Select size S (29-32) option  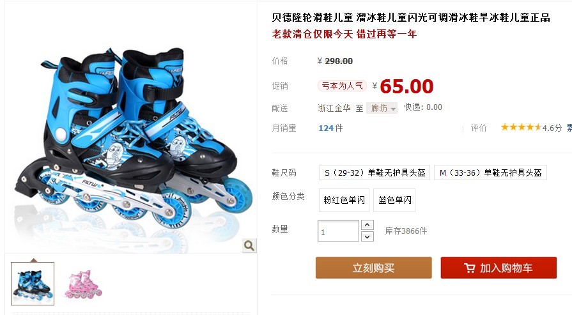coord(375,173)
